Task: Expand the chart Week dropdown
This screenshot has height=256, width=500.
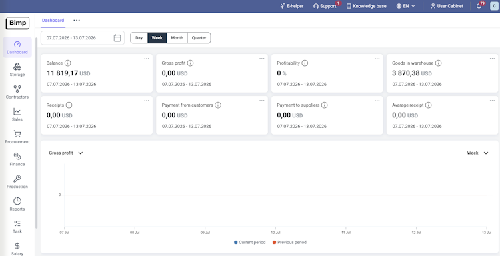Action: (x=477, y=153)
